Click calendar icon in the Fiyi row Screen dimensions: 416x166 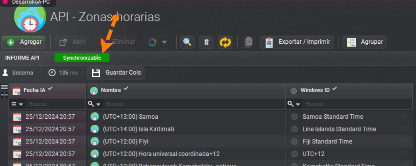(17, 141)
